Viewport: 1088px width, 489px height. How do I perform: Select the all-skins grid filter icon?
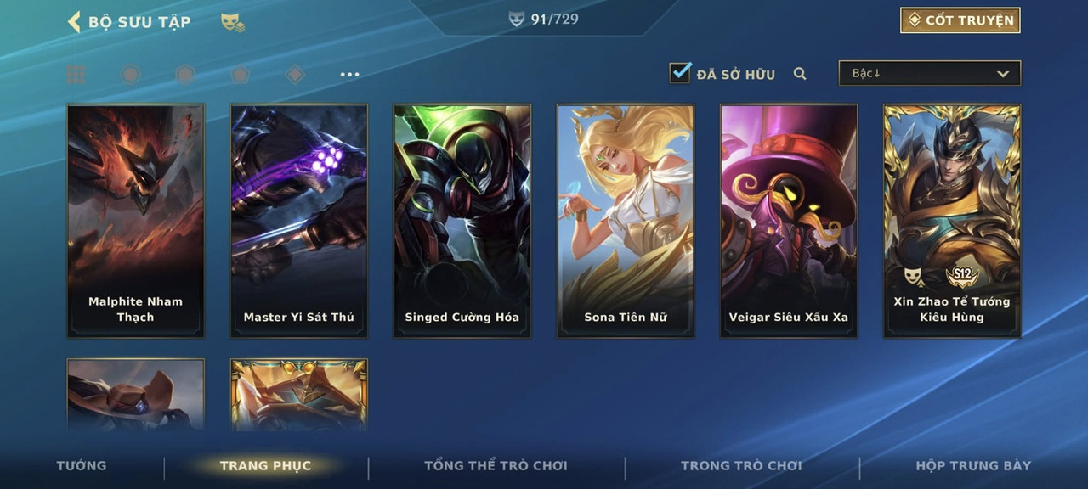coord(76,75)
